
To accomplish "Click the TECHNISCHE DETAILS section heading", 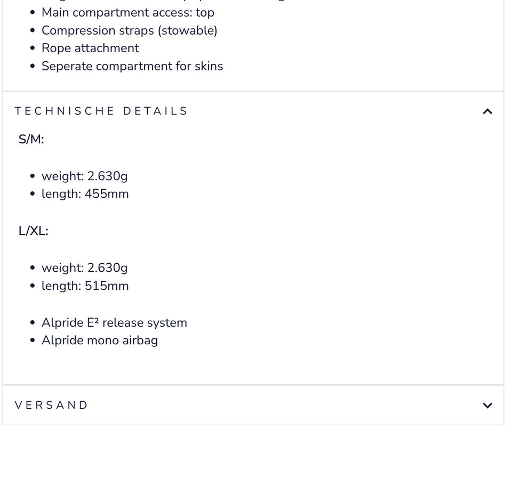I will coord(101,111).
